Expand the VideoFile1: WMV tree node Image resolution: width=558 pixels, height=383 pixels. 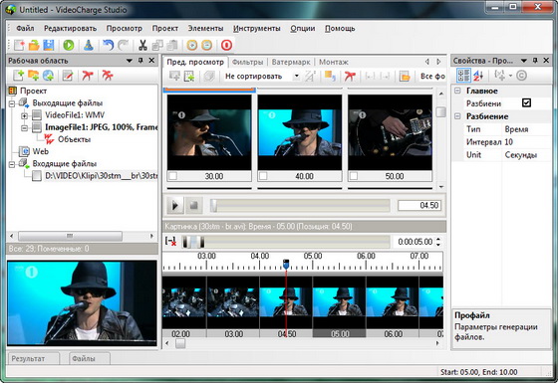[24, 115]
